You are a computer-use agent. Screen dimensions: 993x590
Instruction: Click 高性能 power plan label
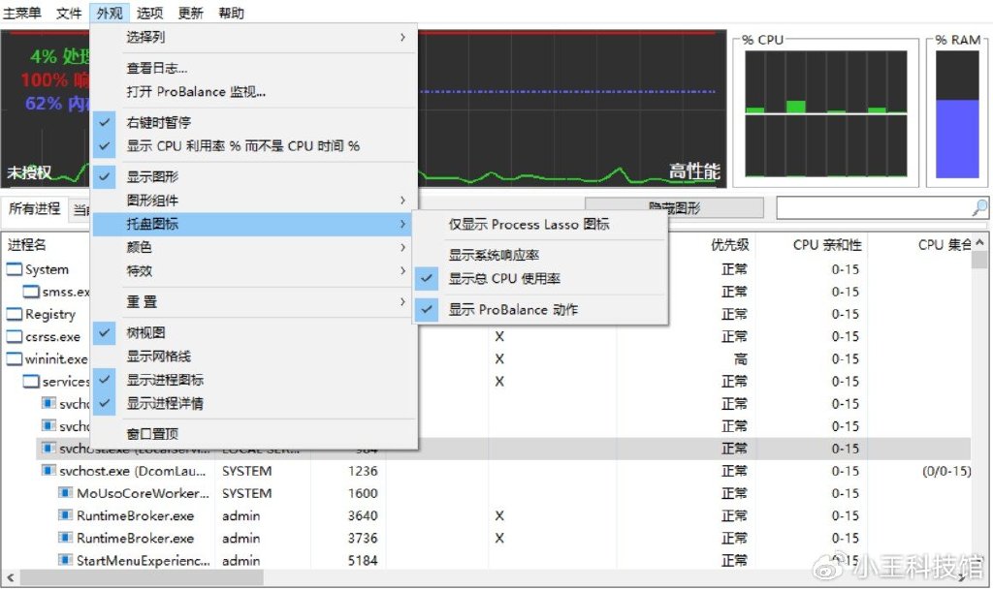point(694,171)
